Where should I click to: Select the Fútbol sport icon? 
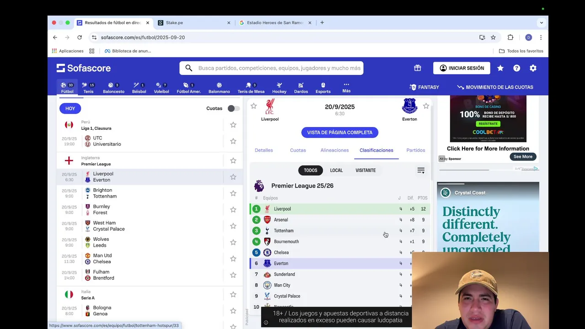[67, 88]
